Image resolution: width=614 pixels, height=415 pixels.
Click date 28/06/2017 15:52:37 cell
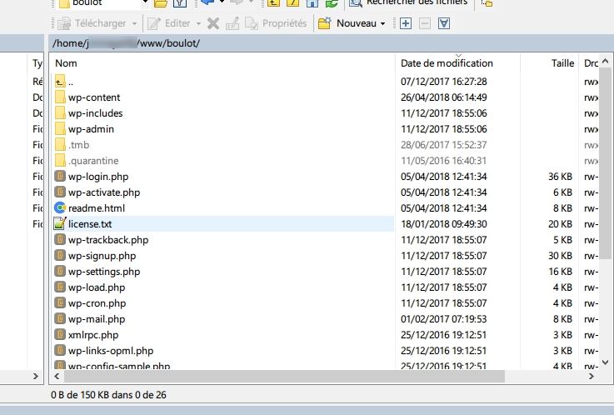pos(444,145)
